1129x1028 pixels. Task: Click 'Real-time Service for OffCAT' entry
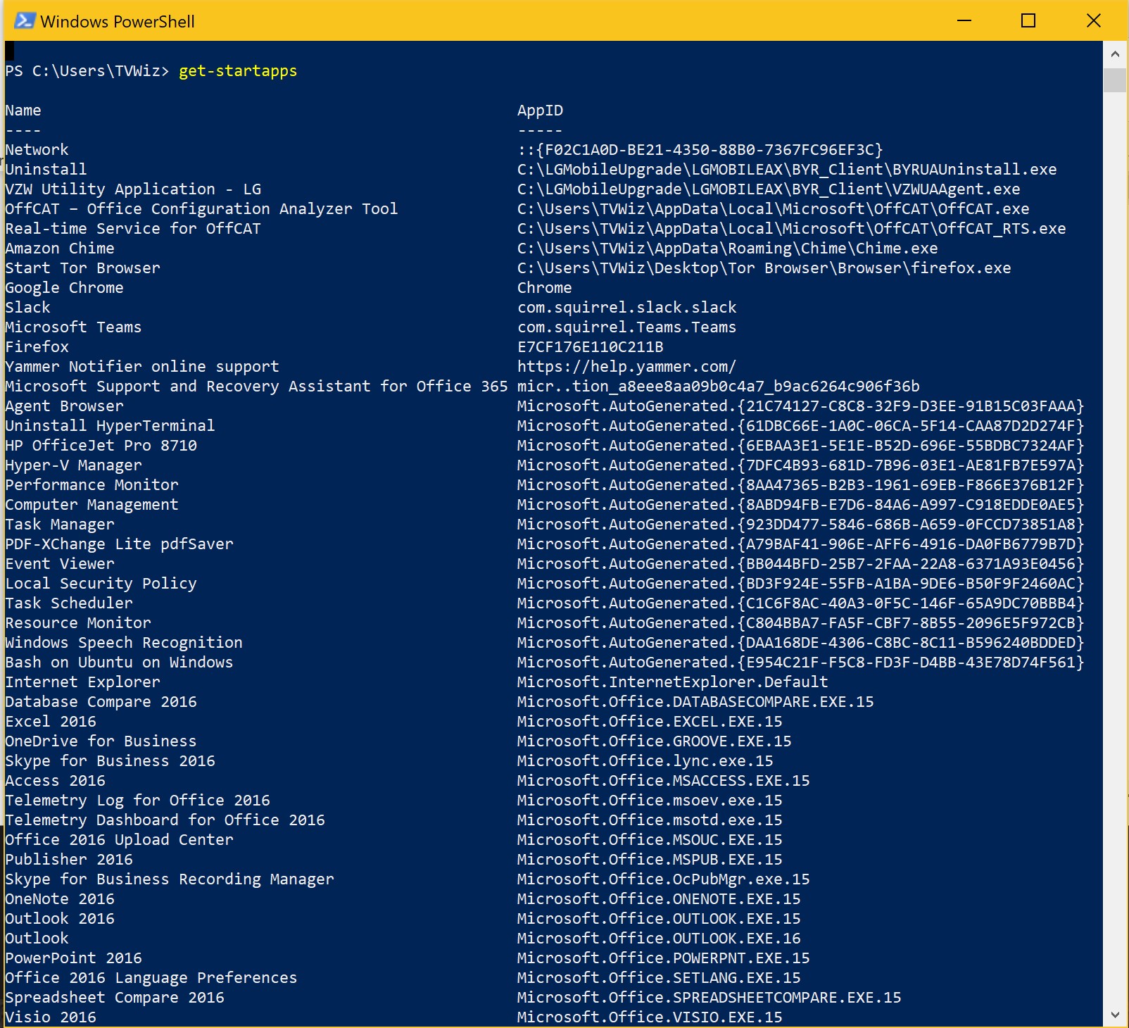pos(133,229)
